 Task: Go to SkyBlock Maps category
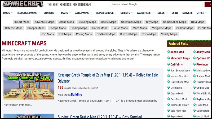point(106,34)
